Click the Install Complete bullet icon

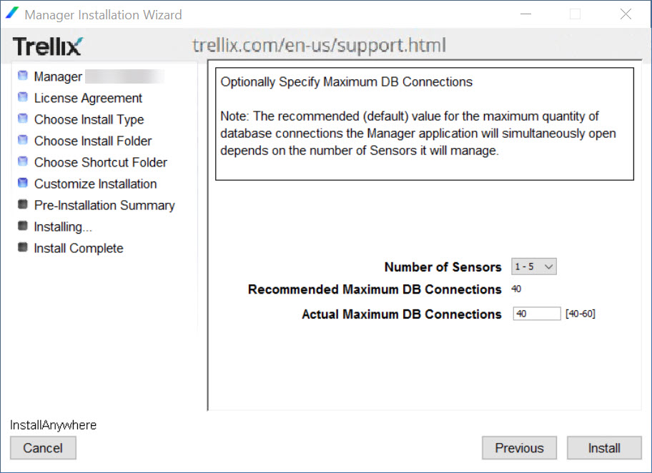tap(23, 247)
